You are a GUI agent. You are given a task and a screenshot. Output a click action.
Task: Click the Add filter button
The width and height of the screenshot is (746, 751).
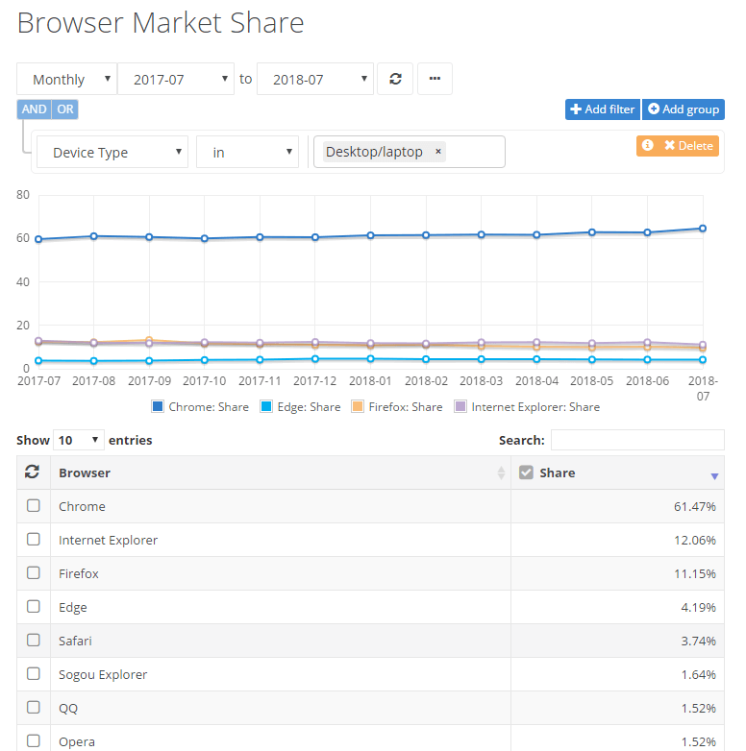(x=603, y=109)
